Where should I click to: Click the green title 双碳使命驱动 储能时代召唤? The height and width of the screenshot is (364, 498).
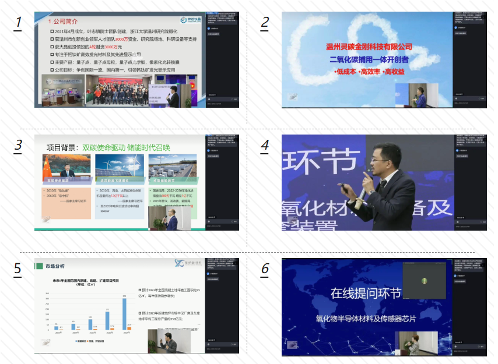point(126,147)
